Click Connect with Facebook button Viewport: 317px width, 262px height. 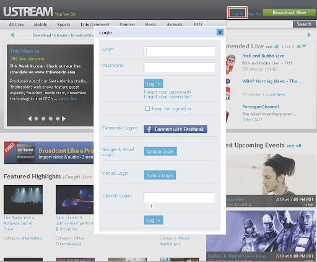click(176, 129)
